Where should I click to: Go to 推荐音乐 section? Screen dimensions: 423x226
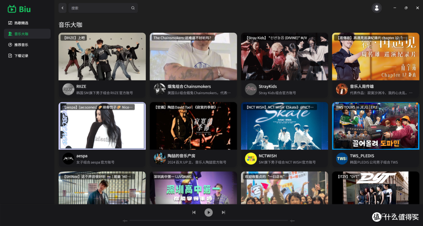click(x=27, y=45)
